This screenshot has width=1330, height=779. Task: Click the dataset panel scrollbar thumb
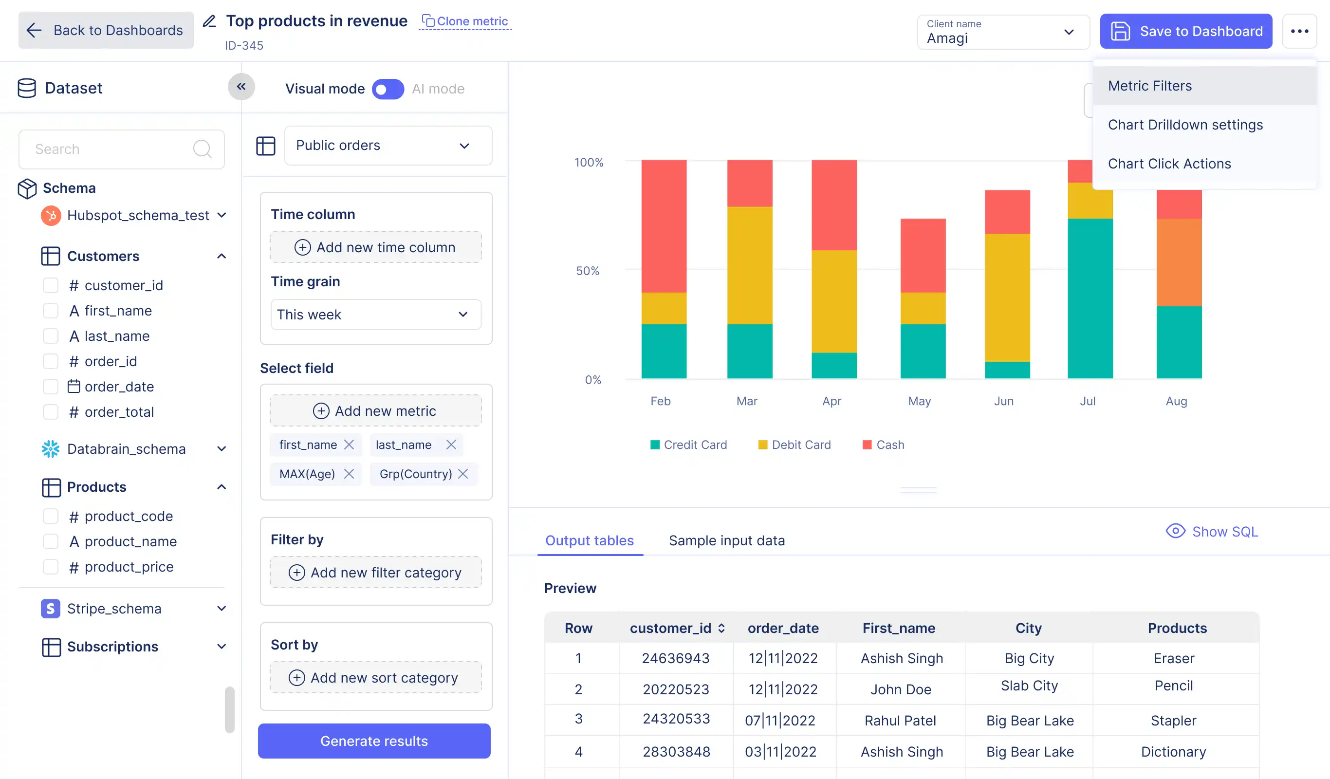pos(230,710)
